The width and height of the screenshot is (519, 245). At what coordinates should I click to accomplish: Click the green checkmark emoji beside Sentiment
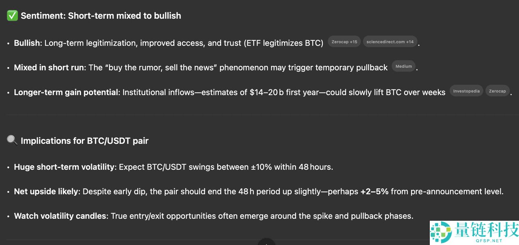[x=12, y=16]
